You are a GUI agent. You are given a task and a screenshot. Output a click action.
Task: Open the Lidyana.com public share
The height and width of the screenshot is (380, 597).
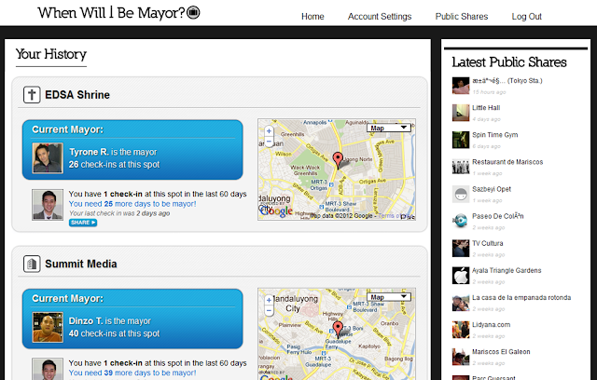pos(492,325)
